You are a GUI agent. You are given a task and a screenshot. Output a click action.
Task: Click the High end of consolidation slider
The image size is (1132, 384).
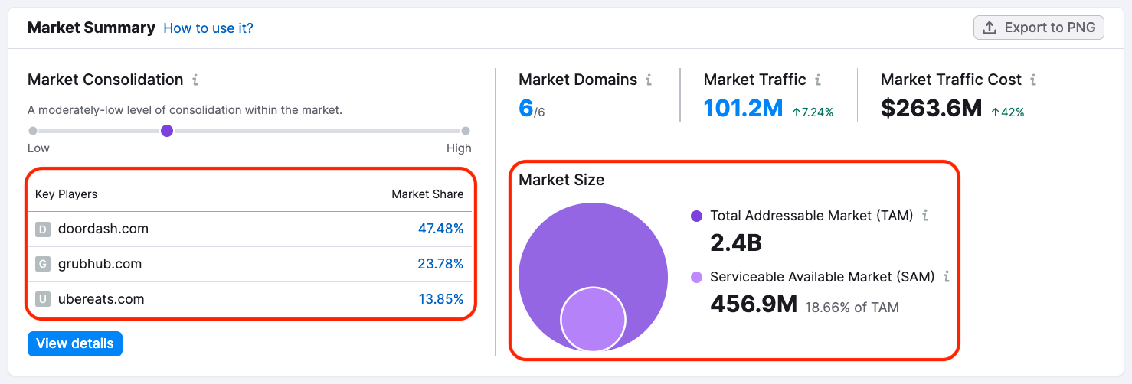(x=466, y=131)
